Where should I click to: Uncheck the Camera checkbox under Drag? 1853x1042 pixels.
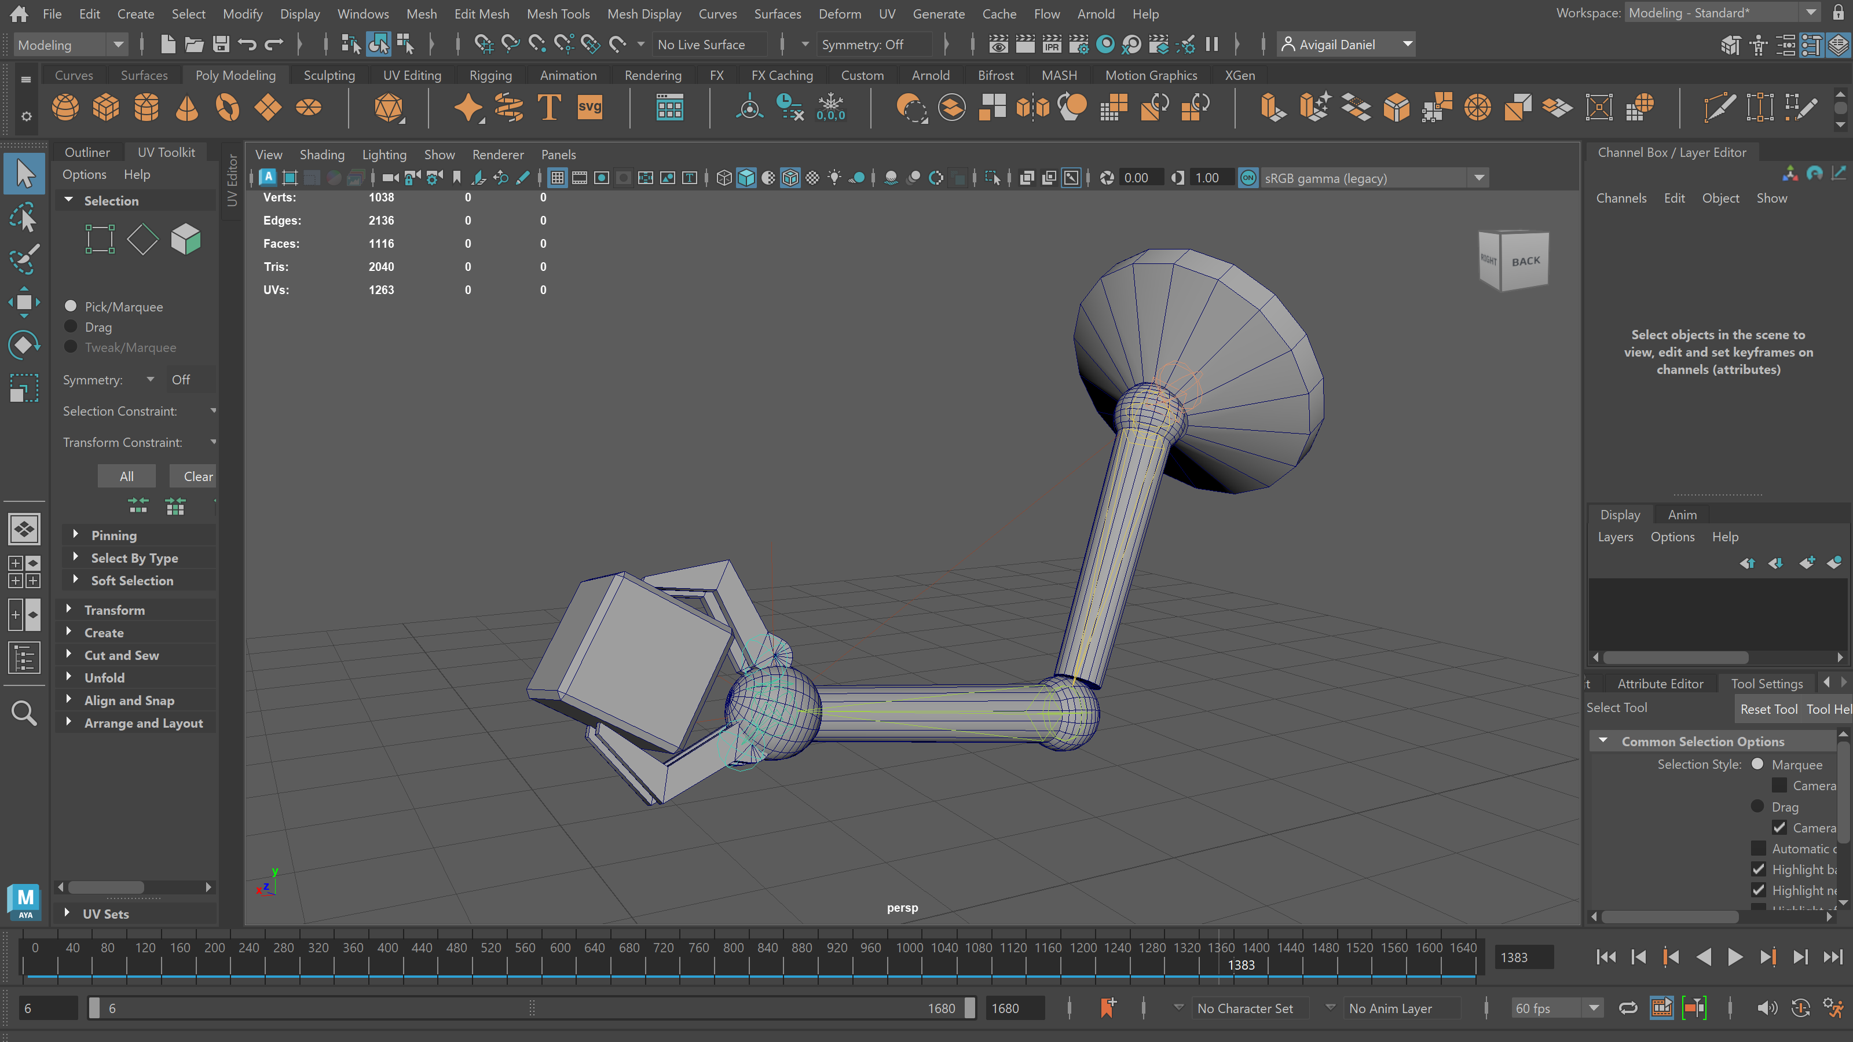(1779, 828)
